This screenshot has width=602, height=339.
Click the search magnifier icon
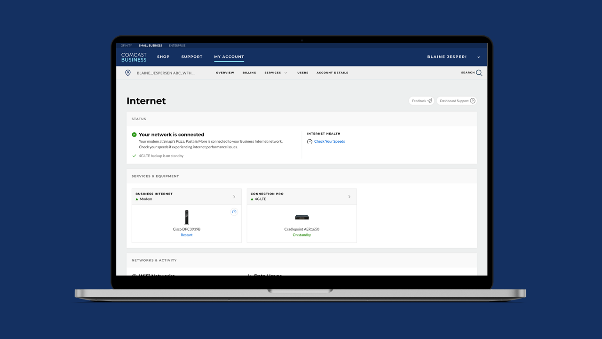coord(479,73)
